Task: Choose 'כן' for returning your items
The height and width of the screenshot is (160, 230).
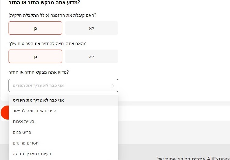Action: (35, 57)
